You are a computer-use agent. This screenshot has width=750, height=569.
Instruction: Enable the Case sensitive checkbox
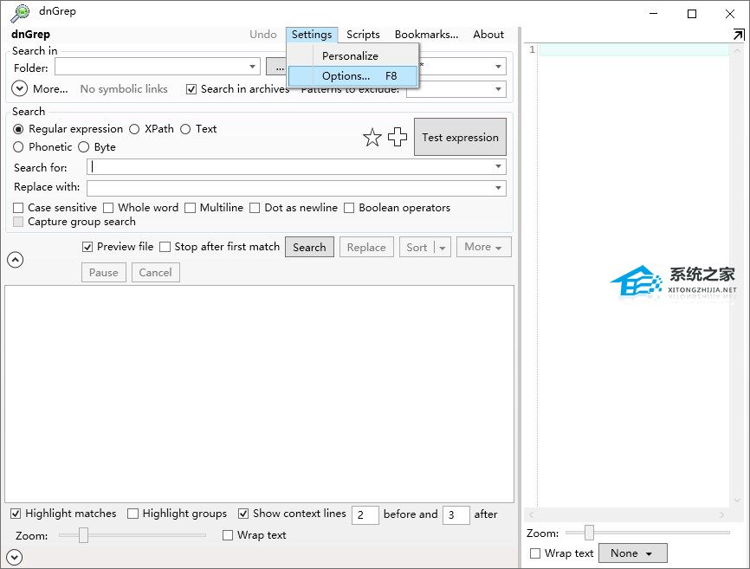click(x=19, y=208)
